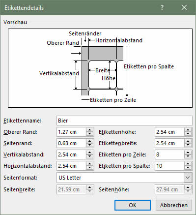Click the Seitenformat label

20,178
